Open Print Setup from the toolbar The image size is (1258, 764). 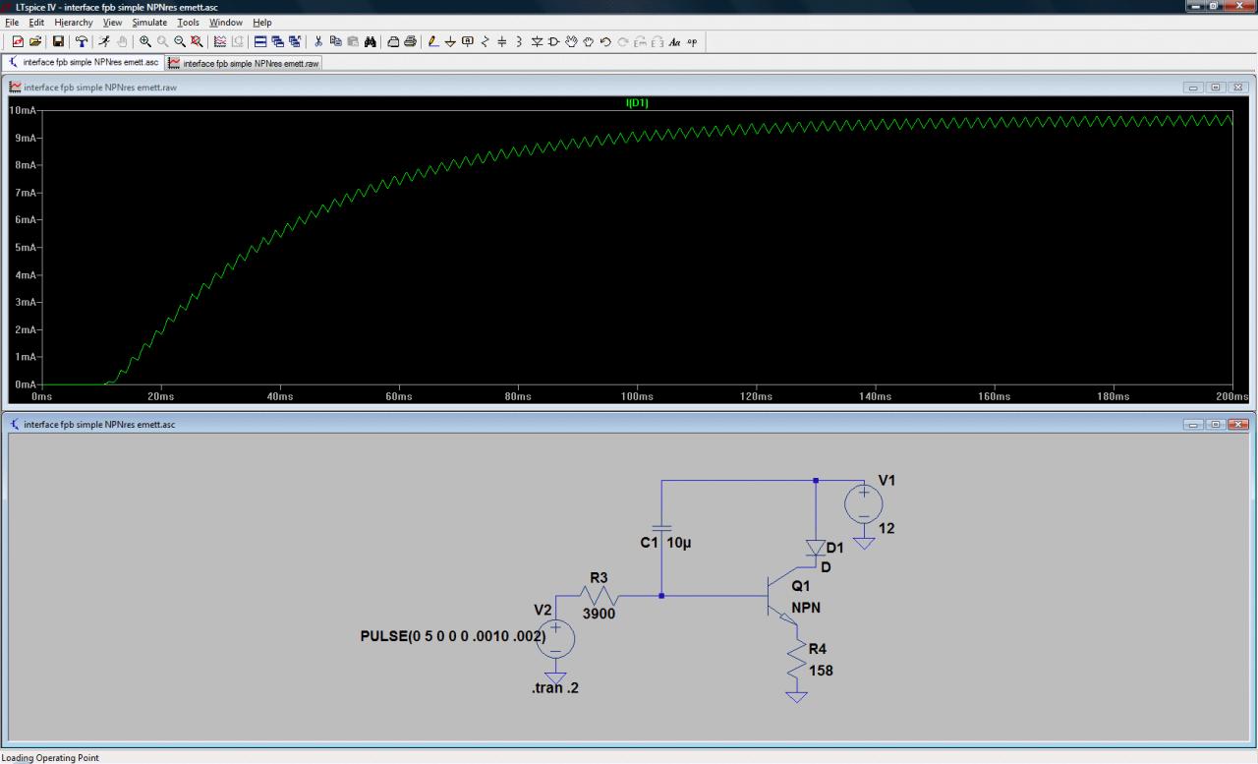point(393,41)
